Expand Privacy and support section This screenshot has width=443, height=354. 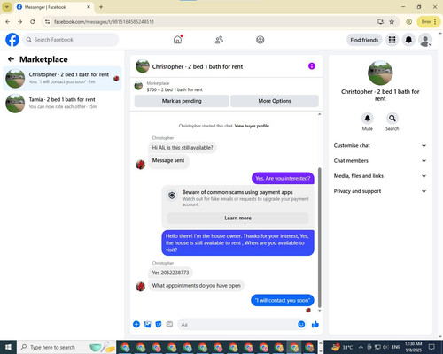coord(380,191)
